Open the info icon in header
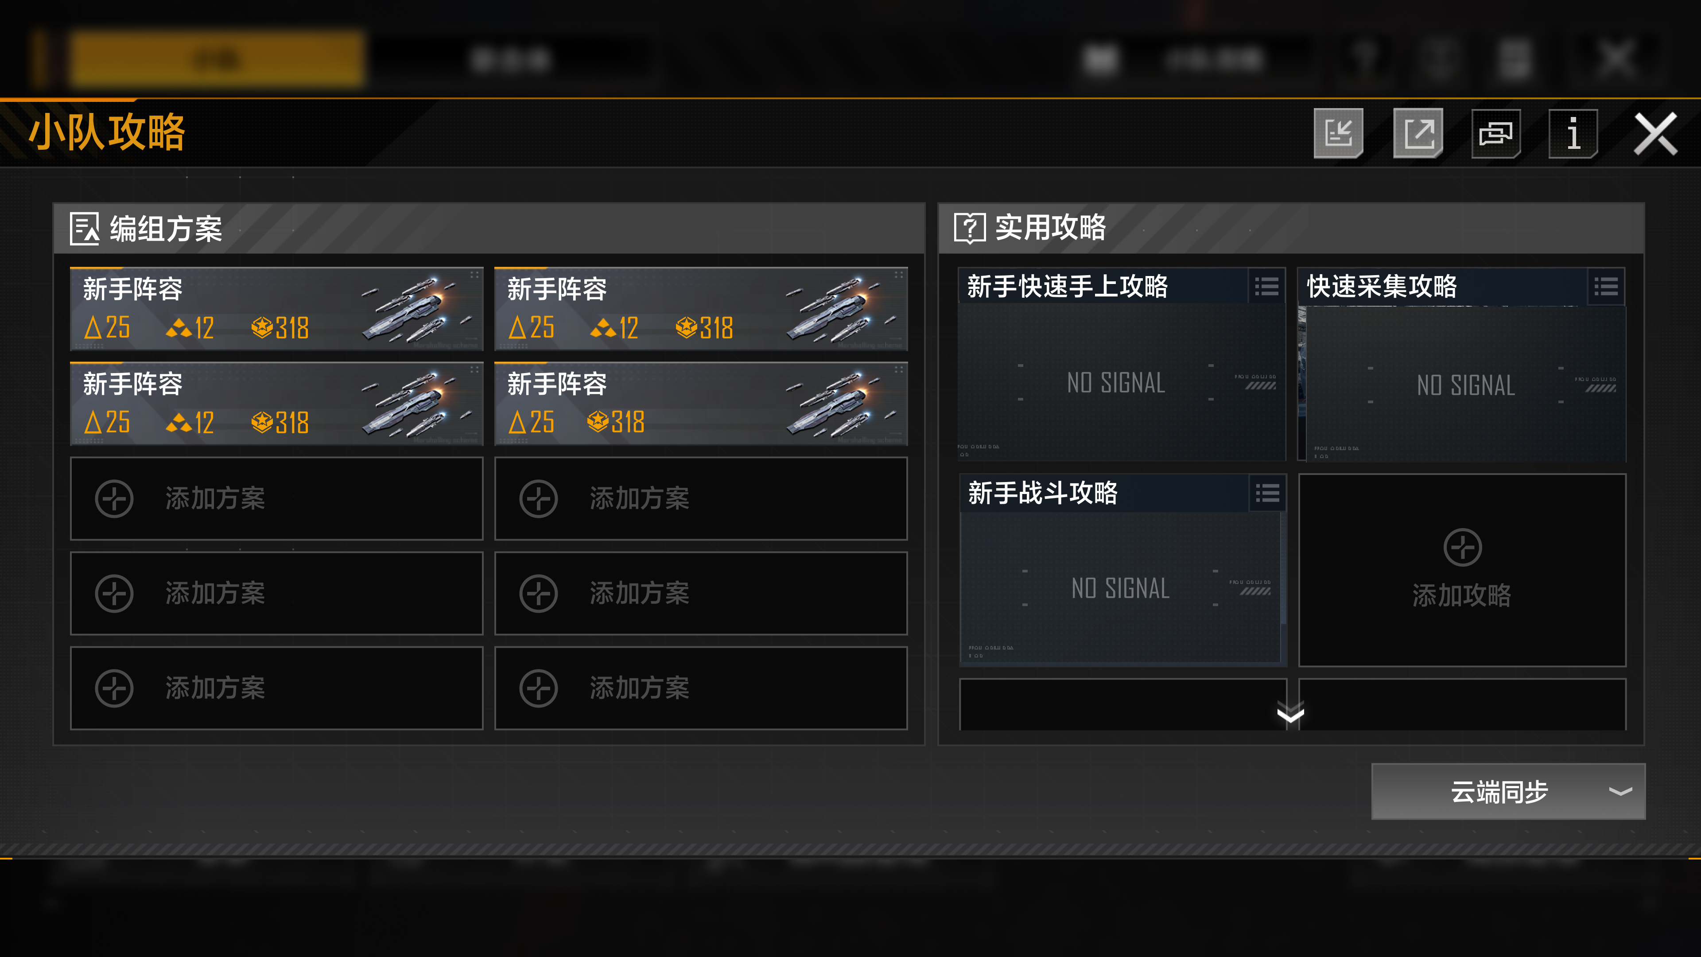 [1573, 133]
